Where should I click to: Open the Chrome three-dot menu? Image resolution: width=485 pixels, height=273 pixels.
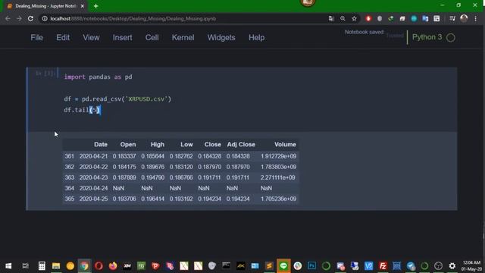(475, 18)
